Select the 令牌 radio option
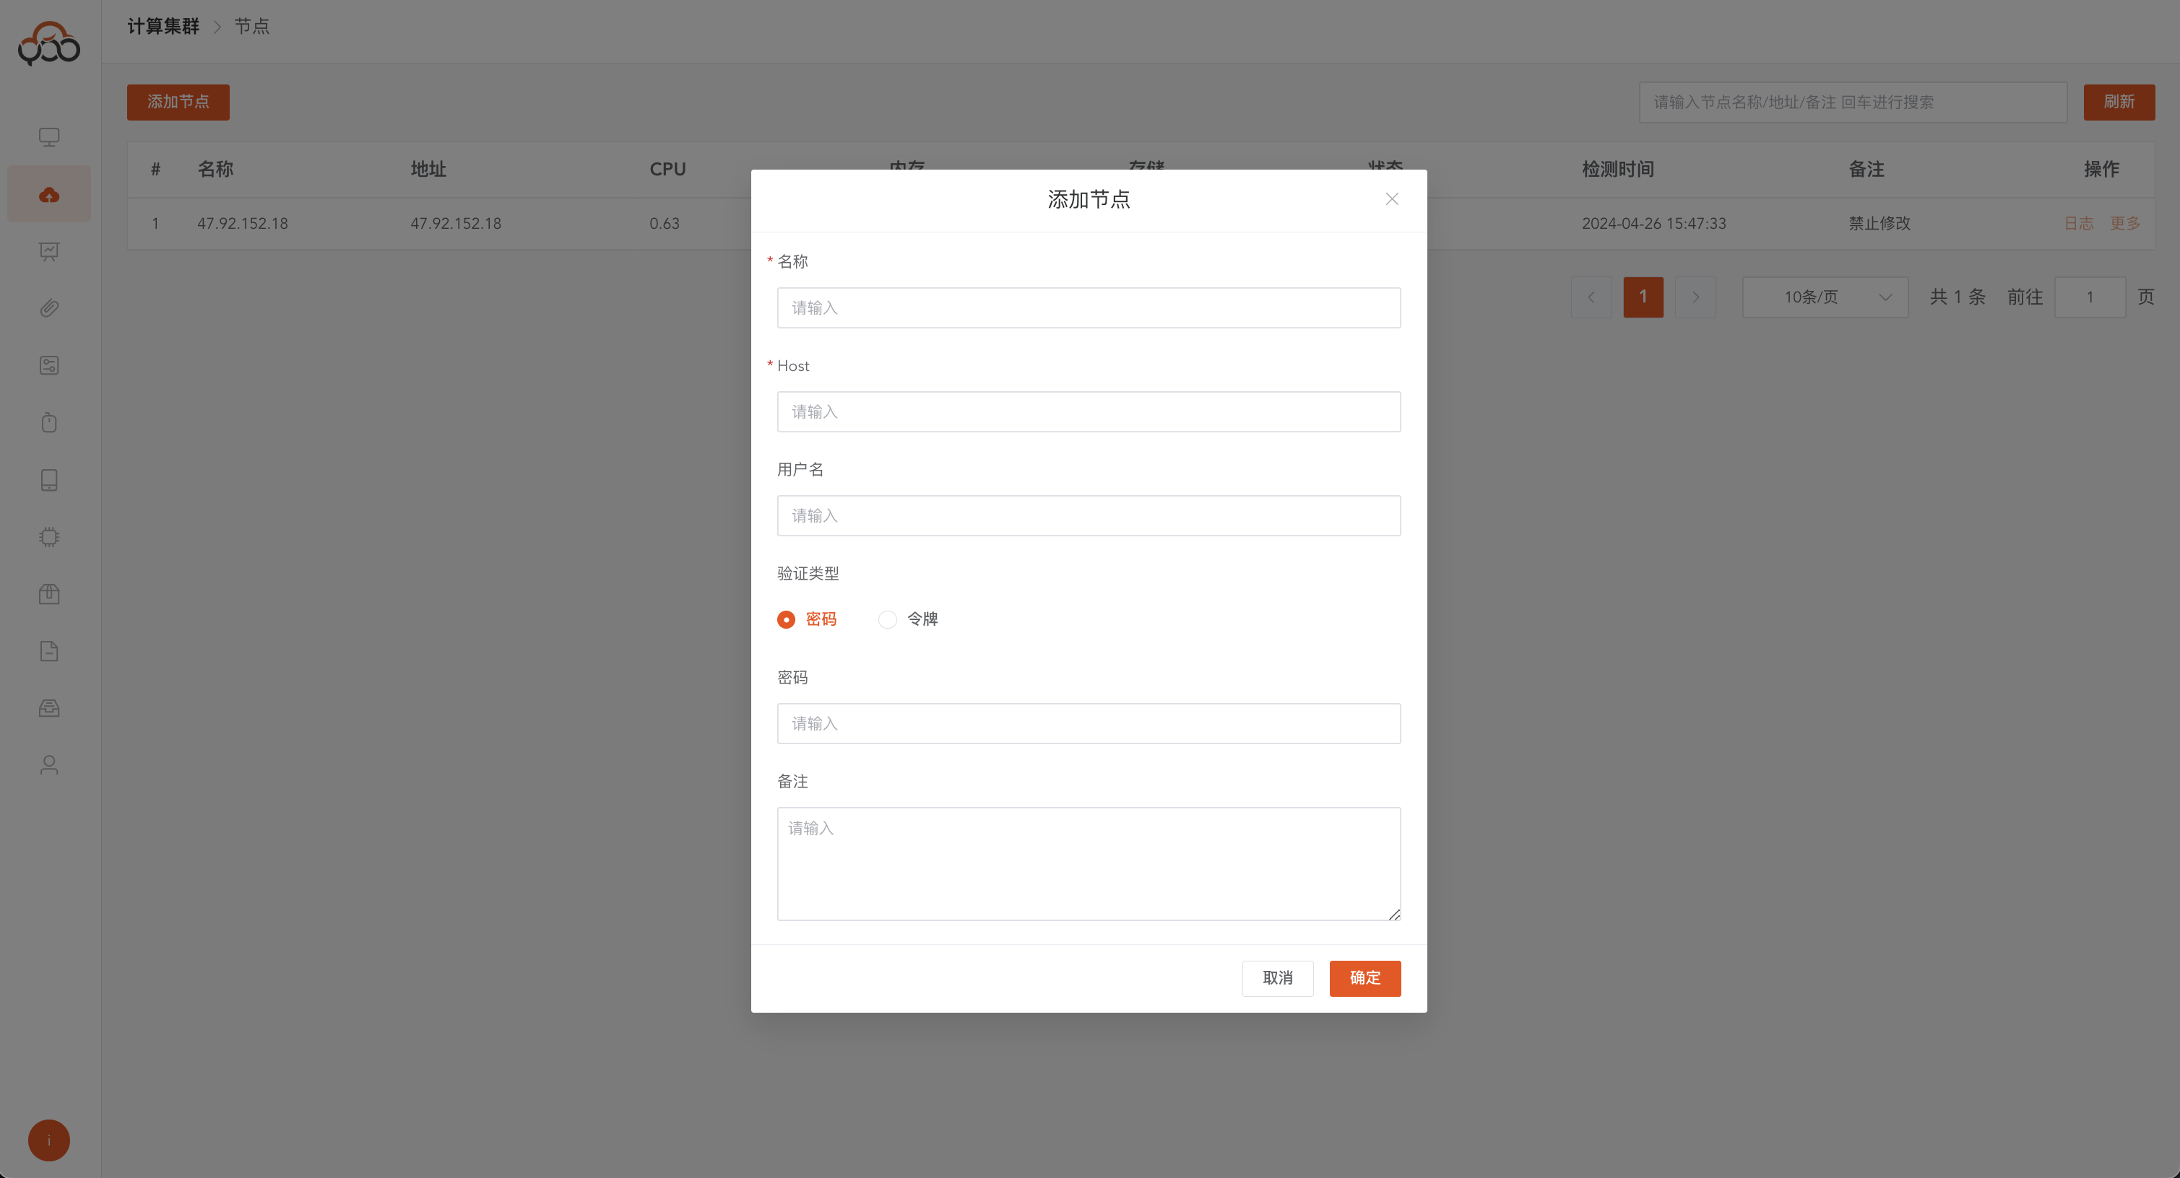 (887, 620)
